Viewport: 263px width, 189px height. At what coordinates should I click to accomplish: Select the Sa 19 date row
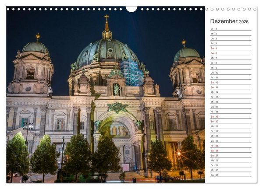(231, 116)
